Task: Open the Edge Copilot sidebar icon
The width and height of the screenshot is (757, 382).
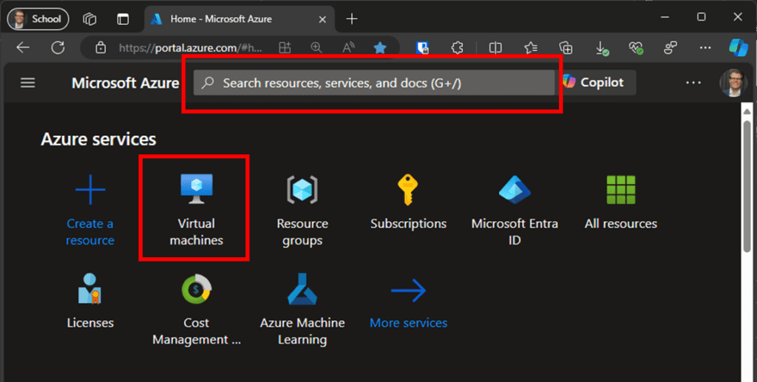Action: 739,47
